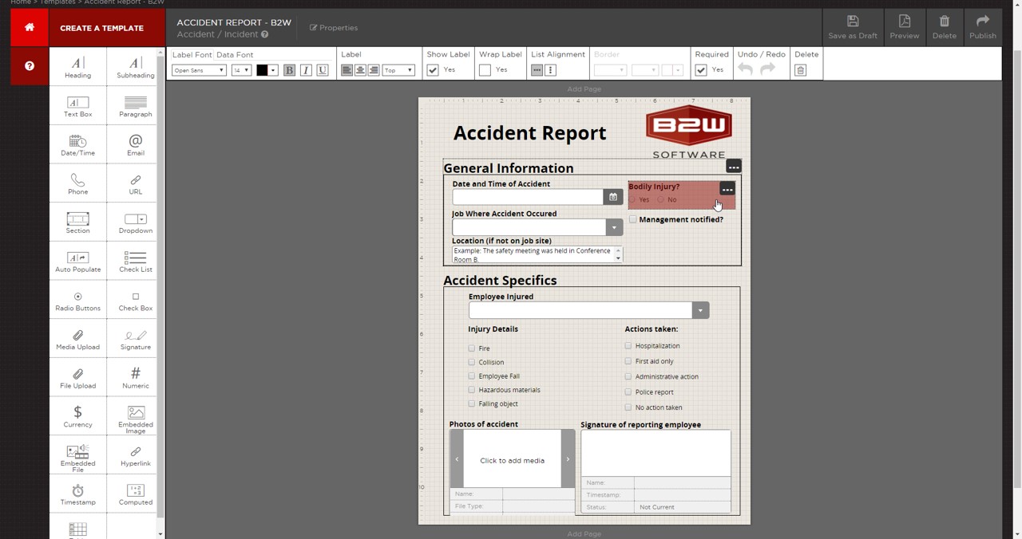This screenshot has width=1022, height=539.
Task: Click the home icon button
Action: [30, 27]
